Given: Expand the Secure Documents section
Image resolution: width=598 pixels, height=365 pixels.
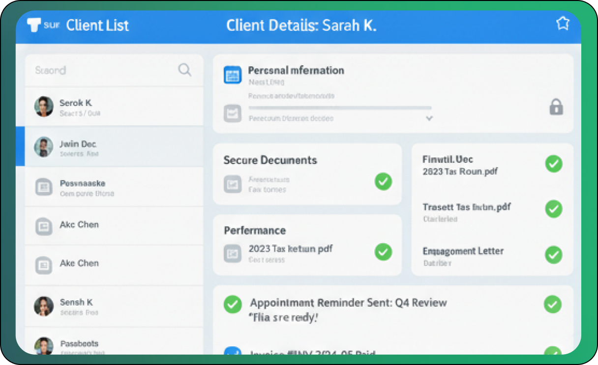Looking at the screenshot, I should (x=270, y=160).
